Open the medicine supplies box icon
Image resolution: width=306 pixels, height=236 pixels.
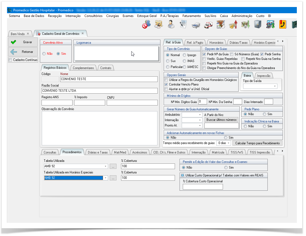[x=221, y=25]
